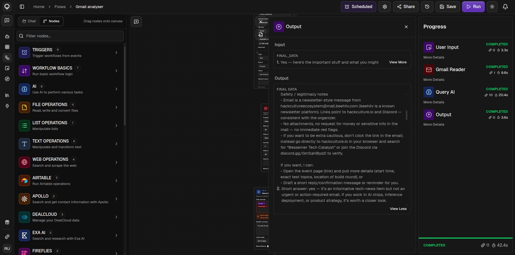Click the Gmail Reader envelope icon
The width and height of the screenshot is (515, 255).
tap(429, 70)
